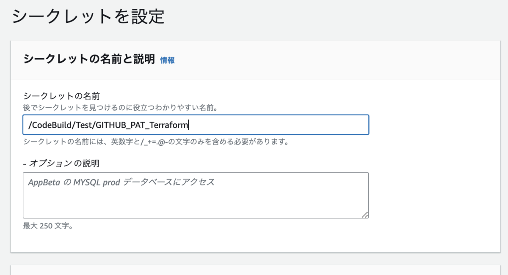Click the シークレットの名前 input field
This screenshot has width=508, height=275.
pyautogui.click(x=196, y=125)
